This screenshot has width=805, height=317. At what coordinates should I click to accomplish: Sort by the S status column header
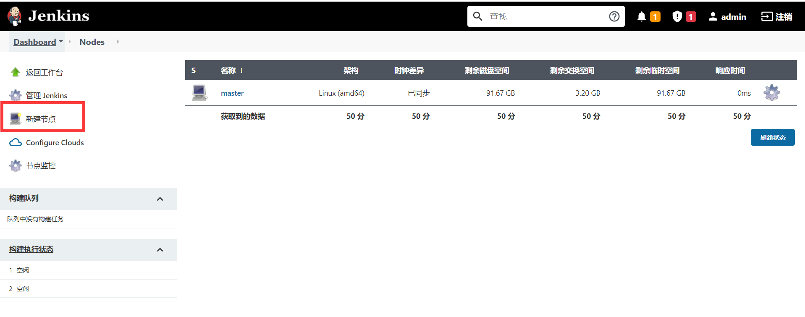coord(194,71)
